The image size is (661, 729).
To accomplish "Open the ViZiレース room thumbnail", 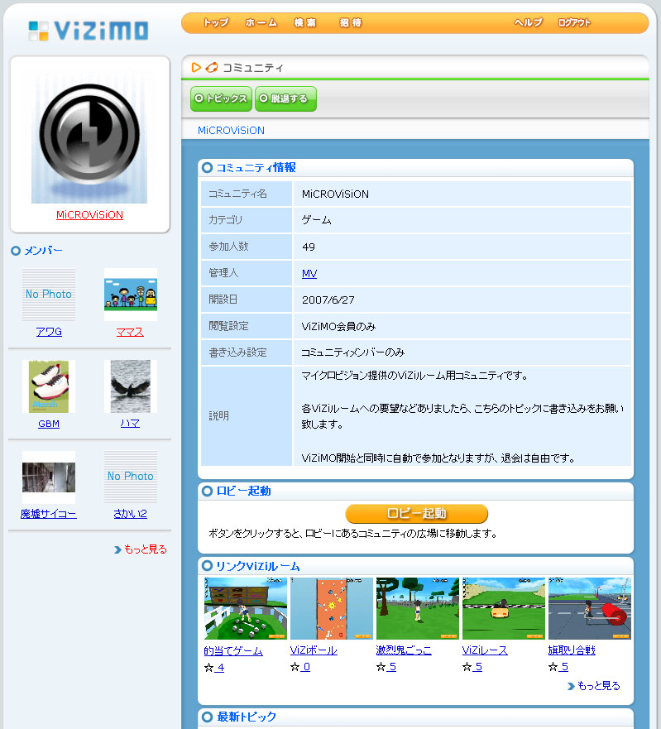I will click(504, 608).
